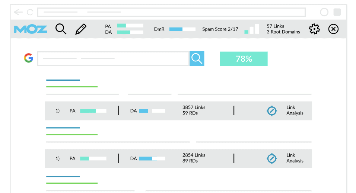Click the browser back arrow
Screen dimensions: 356x193
[x=18, y=12]
